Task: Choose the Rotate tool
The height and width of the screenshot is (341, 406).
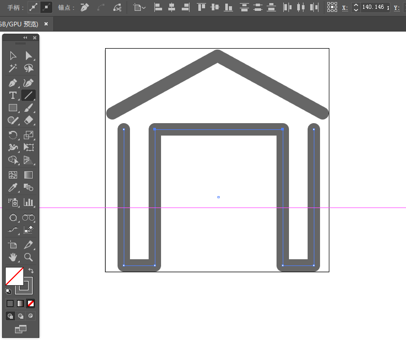Action: pos(13,135)
